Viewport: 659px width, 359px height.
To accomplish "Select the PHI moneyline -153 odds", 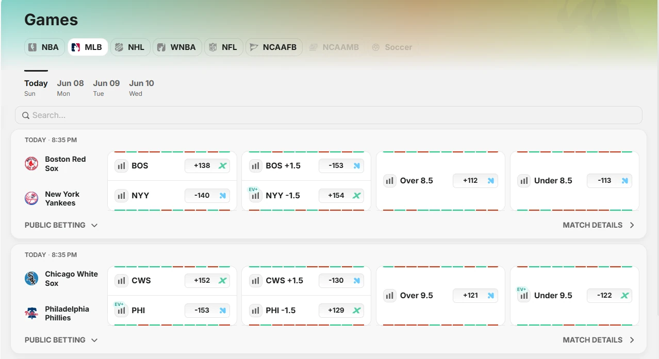I will [207, 311].
